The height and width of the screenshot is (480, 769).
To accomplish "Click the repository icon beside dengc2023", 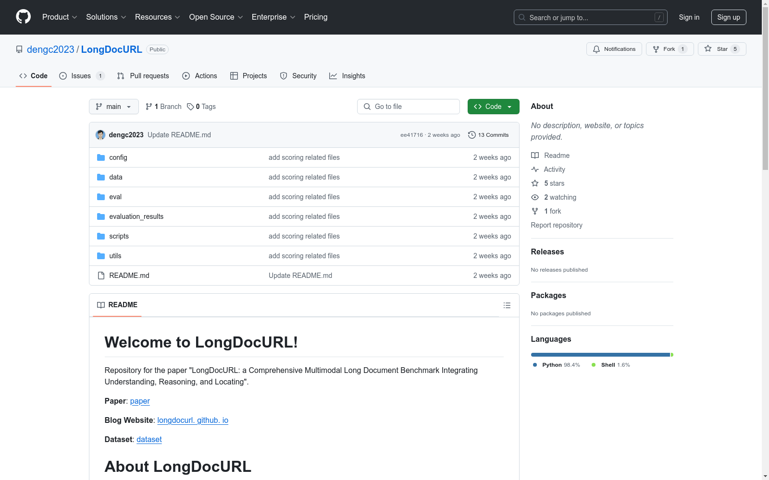I will coord(19,49).
